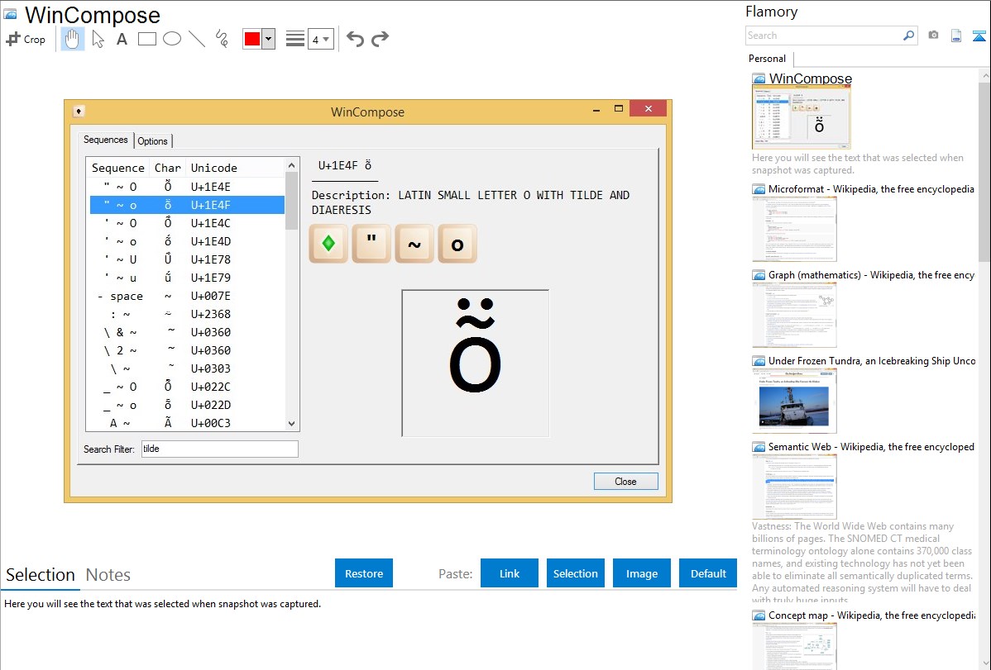Image resolution: width=991 pixels, height=670 pixels.
Task: Select the U+1E4C sequence row
Action: click(x=187, y=224)
